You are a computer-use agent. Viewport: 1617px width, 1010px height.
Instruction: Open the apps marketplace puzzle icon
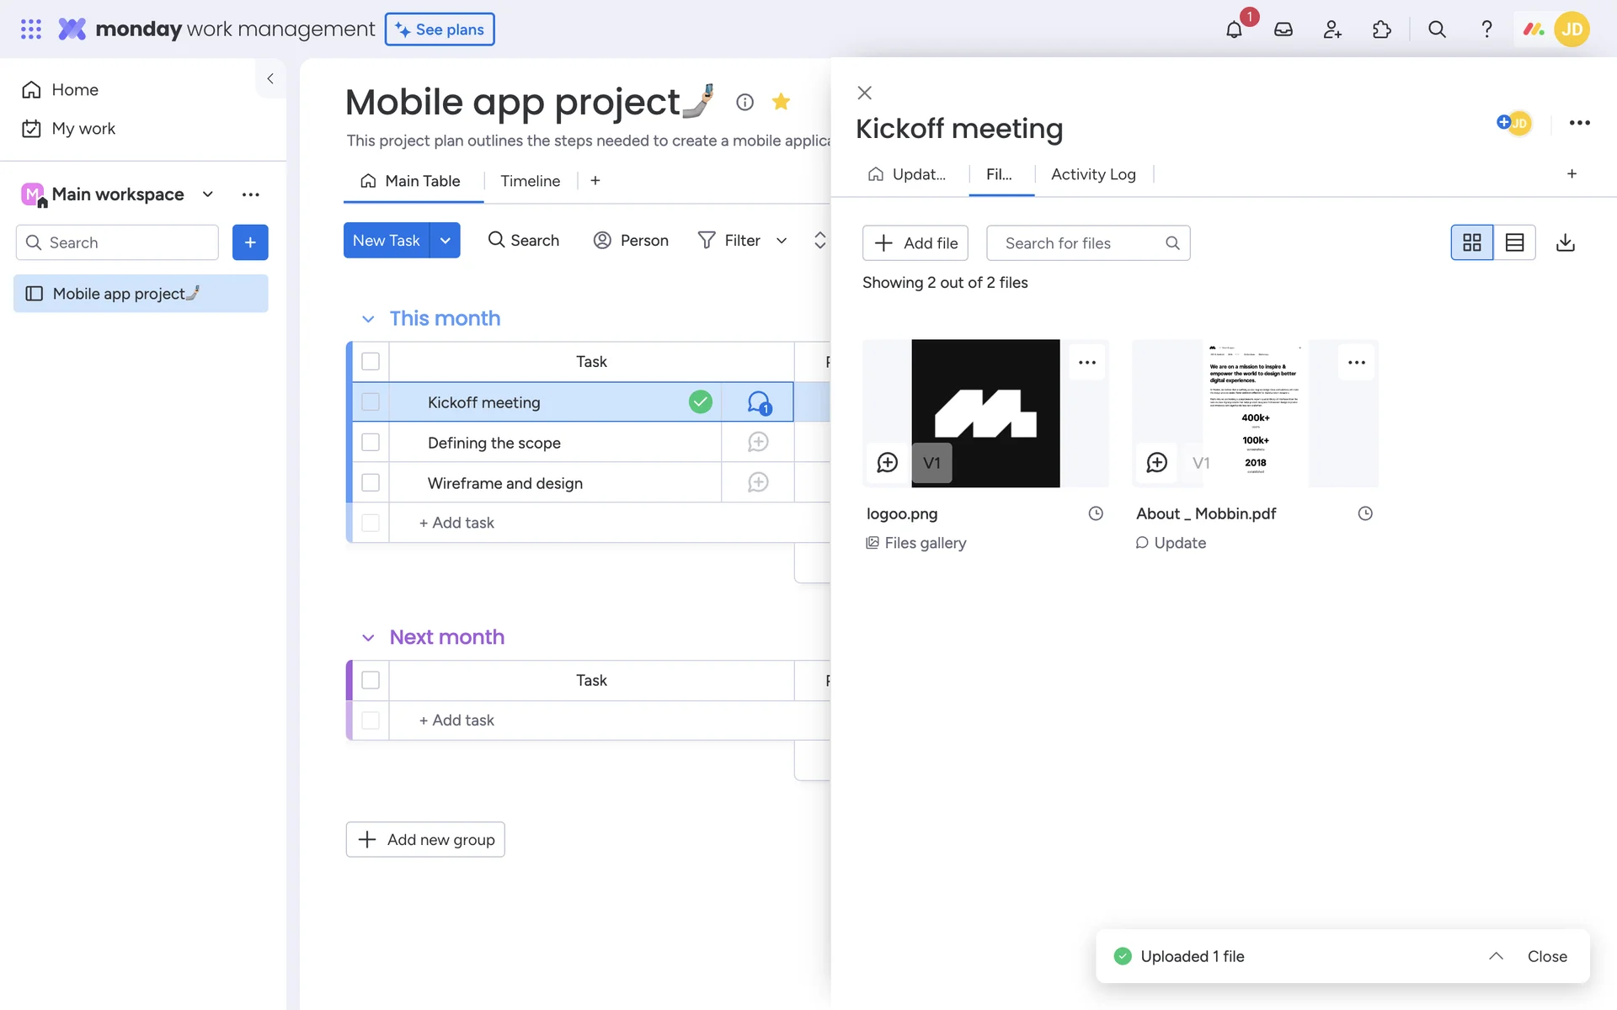(1381, 29)
